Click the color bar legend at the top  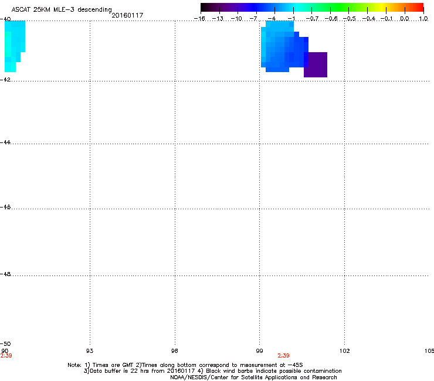coord(312,7)
